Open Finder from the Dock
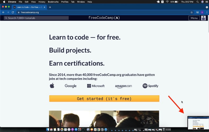Image resolution: width=209 pixels, height=132 pixels. click(x=48, y=129)
